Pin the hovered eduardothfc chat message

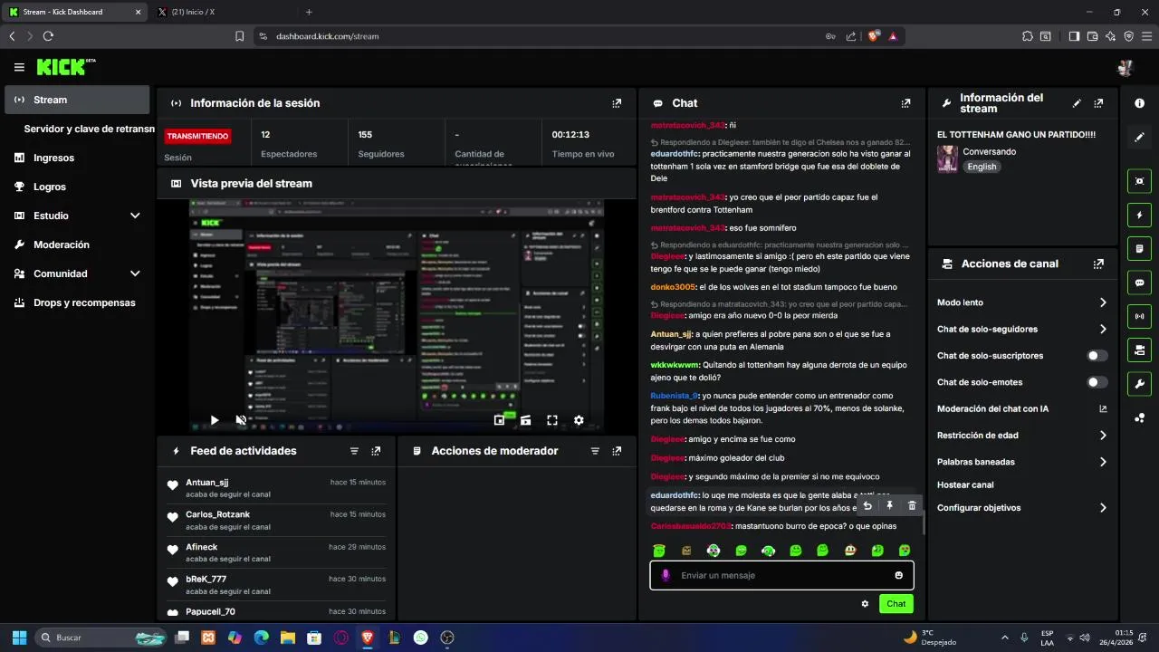point(889,506)
